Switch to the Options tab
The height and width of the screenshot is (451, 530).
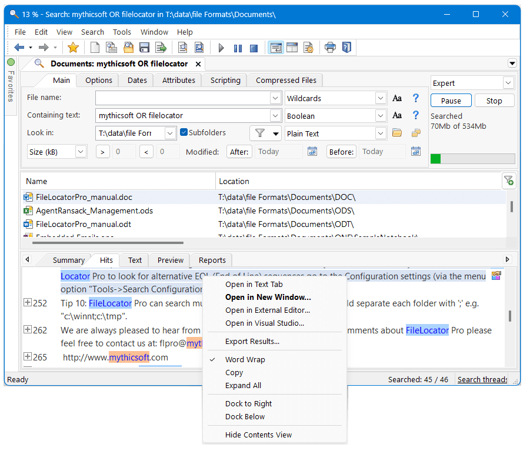(98, 81)
